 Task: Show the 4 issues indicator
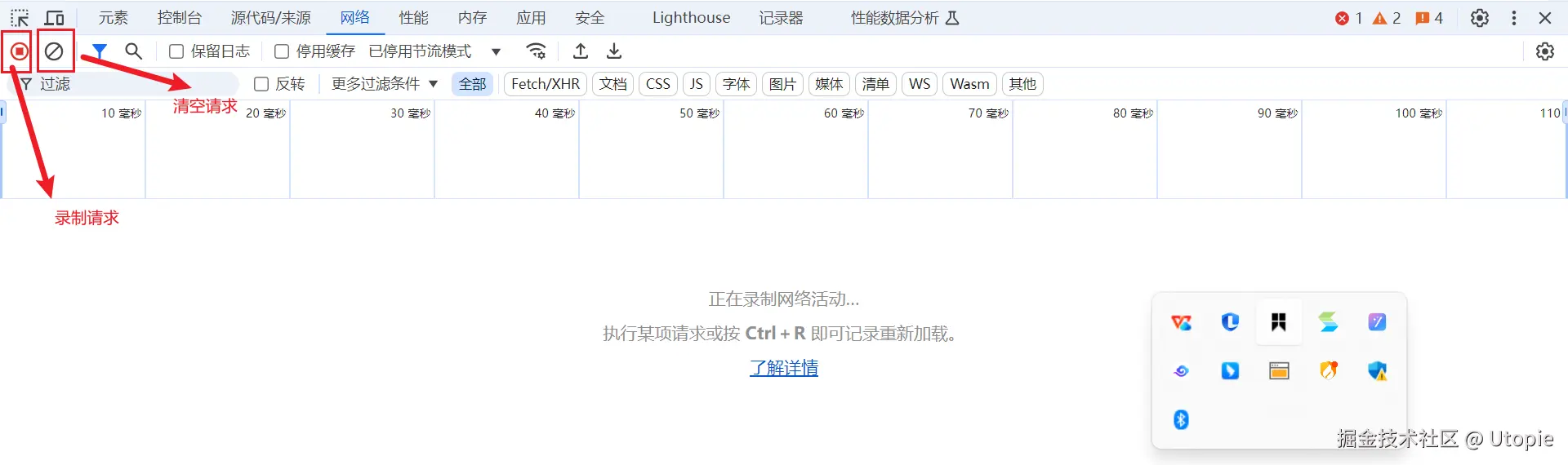(x=1429, y=18)
